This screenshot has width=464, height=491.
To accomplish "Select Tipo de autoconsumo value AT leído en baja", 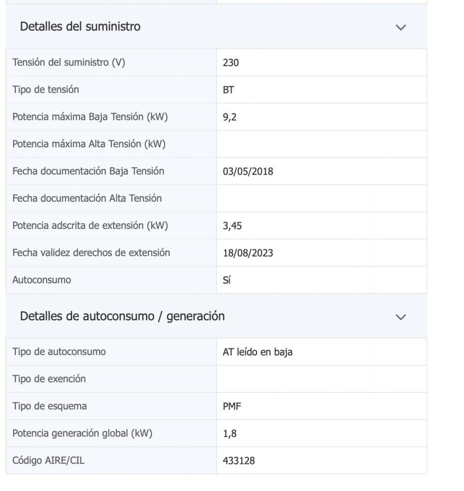I will [x=258, y=352].
